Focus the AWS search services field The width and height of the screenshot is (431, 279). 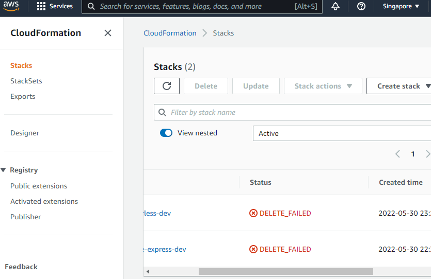(202, 7)
